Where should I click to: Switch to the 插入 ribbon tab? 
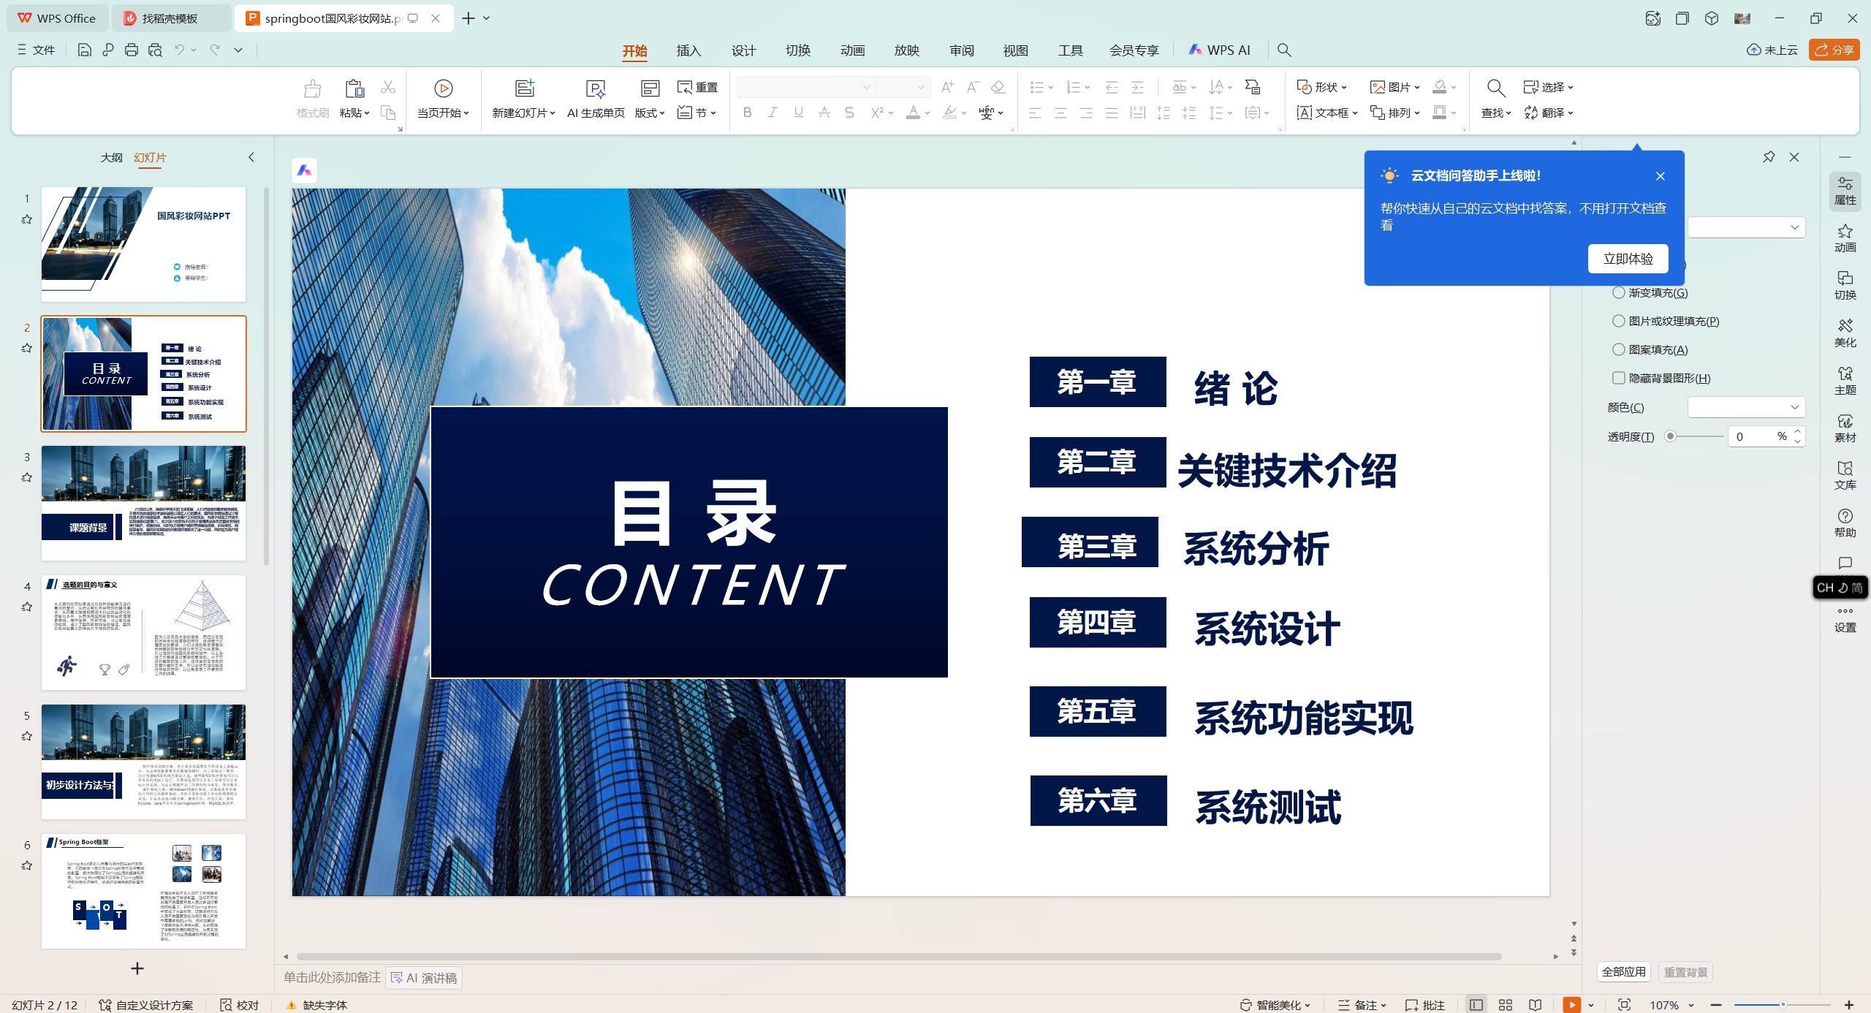pos(688,50)
